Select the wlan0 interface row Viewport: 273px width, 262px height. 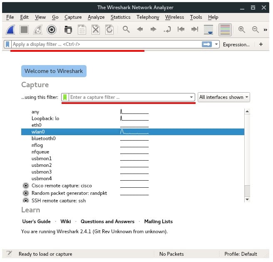pos(133,132)
